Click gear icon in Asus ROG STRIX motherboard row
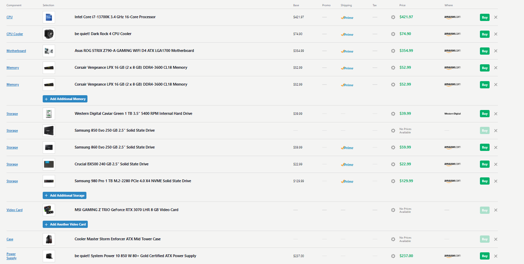 [x=393, y=51]
